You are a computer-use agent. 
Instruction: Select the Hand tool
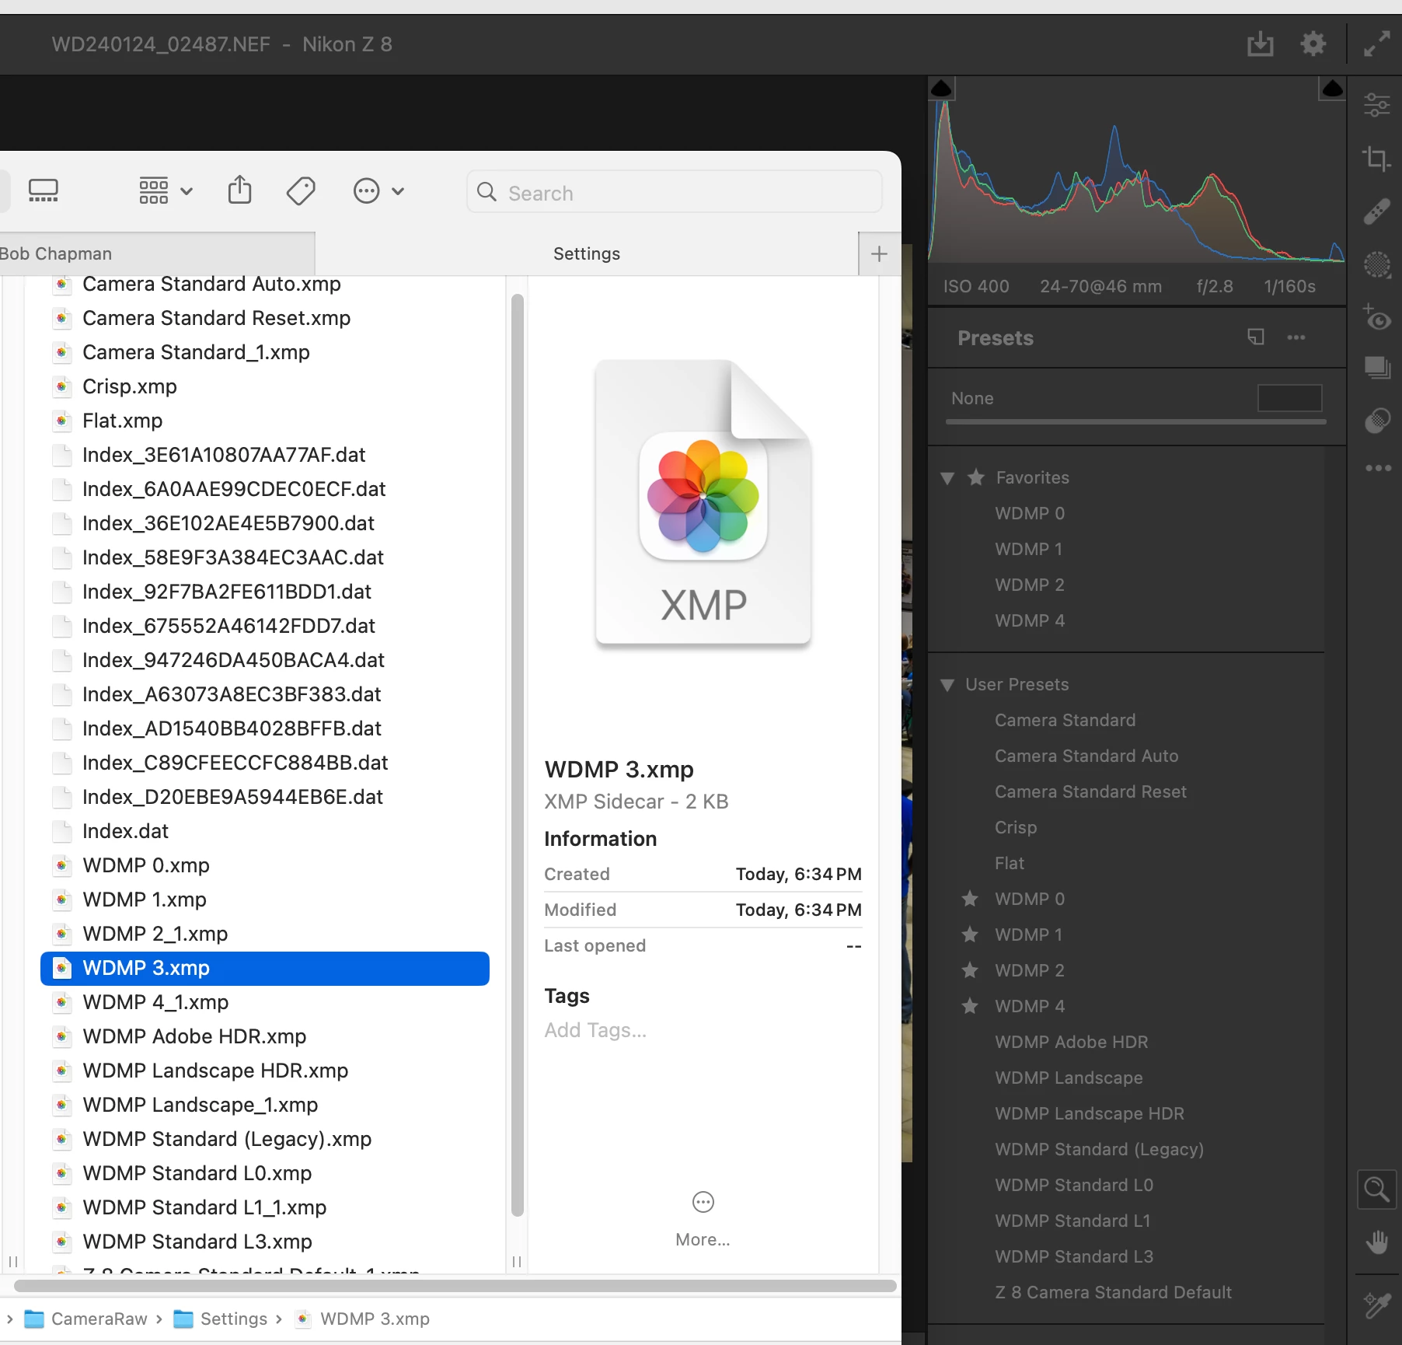pos(1377,1242)
